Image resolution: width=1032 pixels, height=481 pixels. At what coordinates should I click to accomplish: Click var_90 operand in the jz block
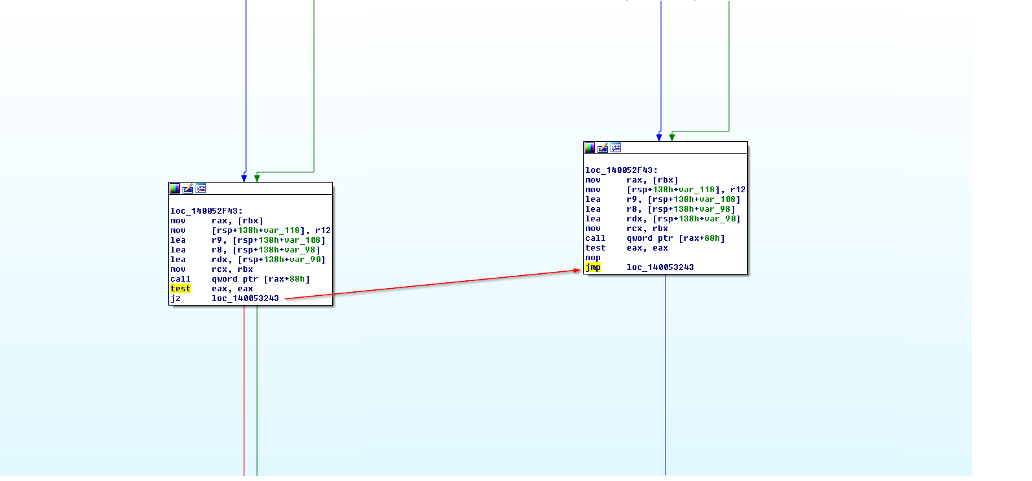[x=305, y=260]
